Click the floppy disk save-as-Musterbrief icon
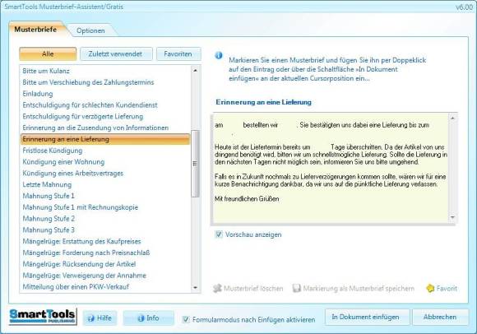477x334 pixels. [x=296, y=288]
